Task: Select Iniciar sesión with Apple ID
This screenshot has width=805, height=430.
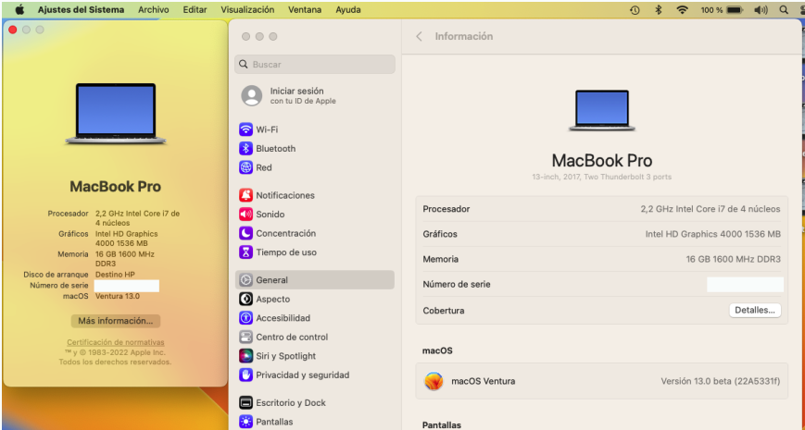Action: pyautogui.click(x=296, y=95)
